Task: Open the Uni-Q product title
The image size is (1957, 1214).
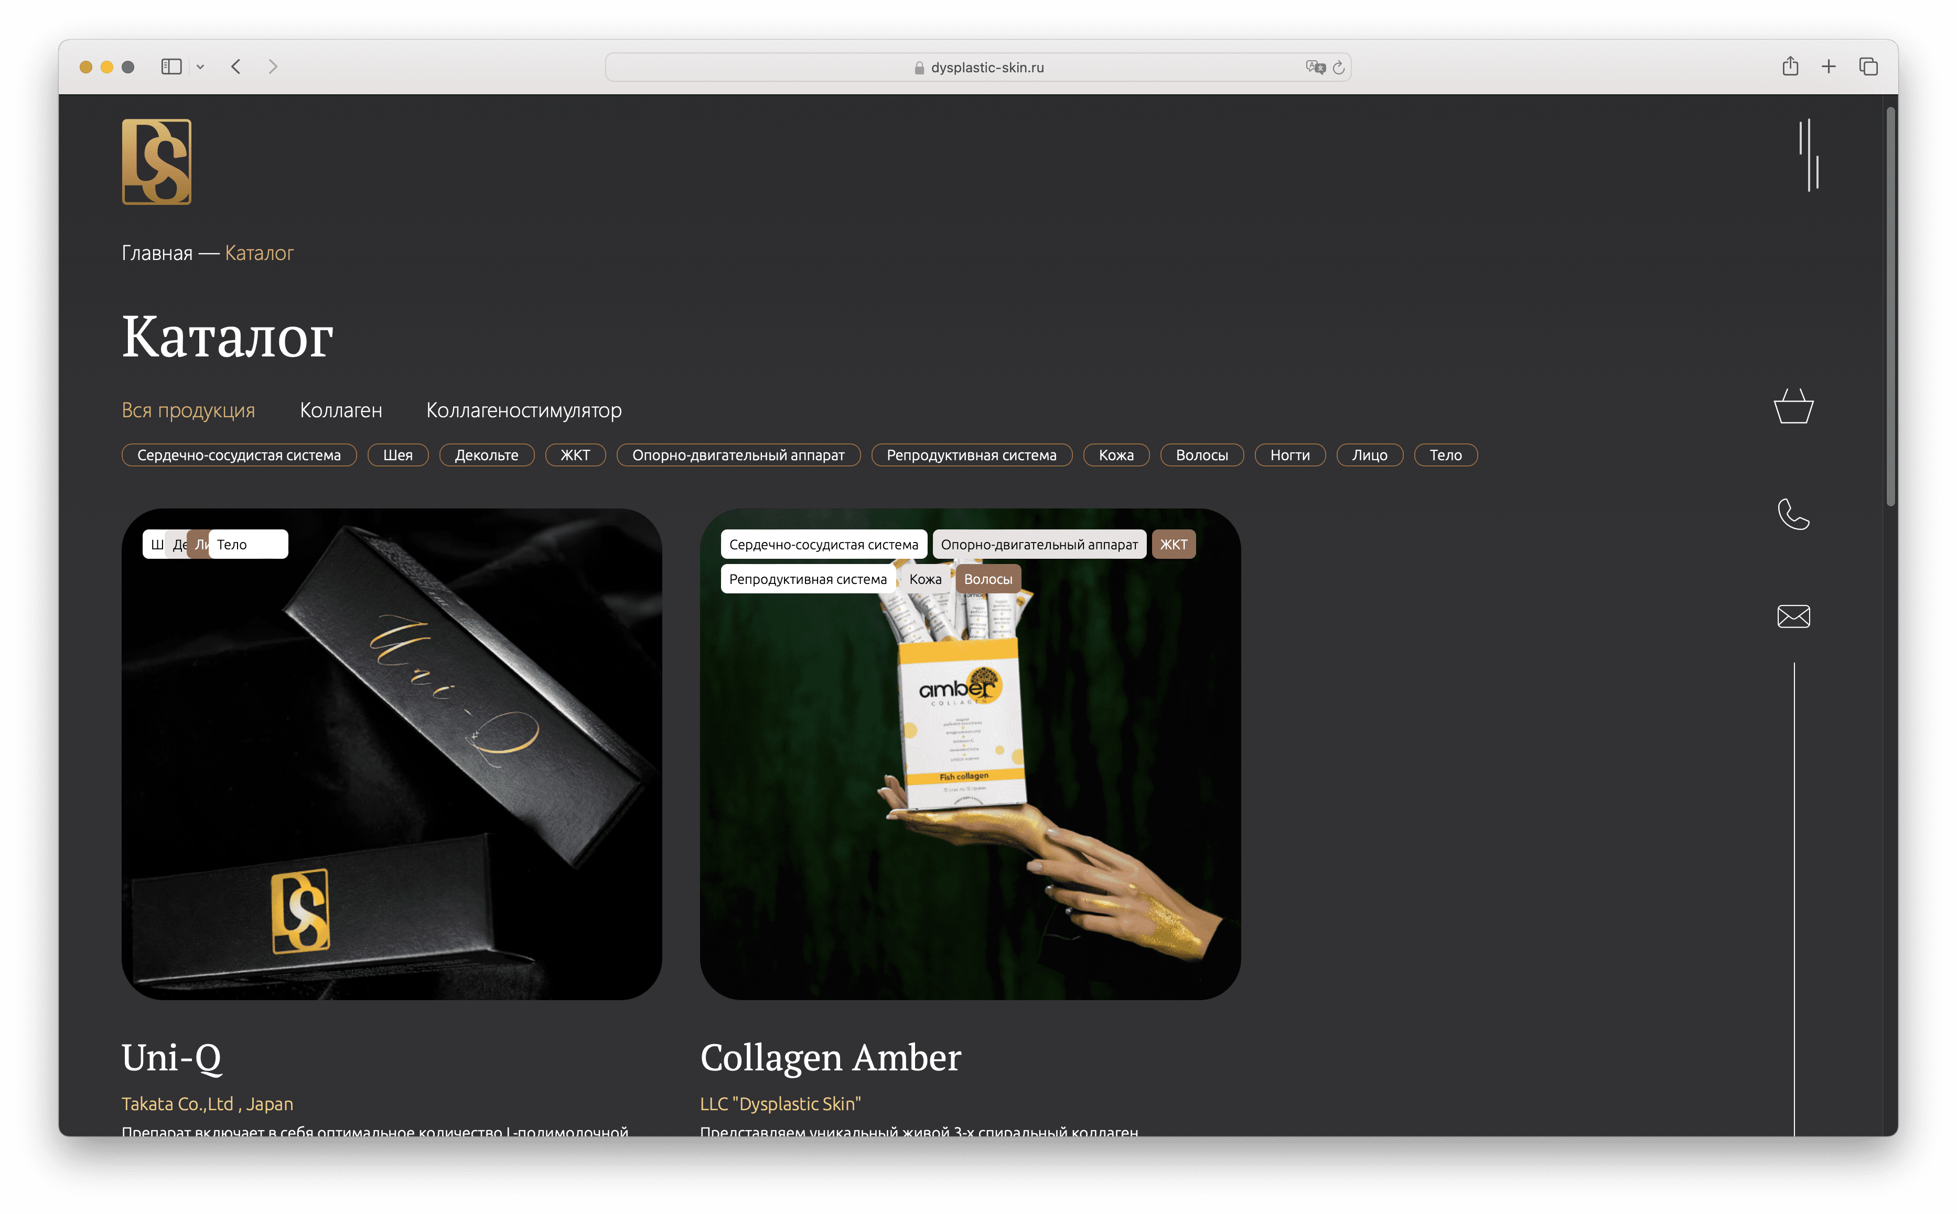Action: pyautogui.click(x=172, y=1057)
